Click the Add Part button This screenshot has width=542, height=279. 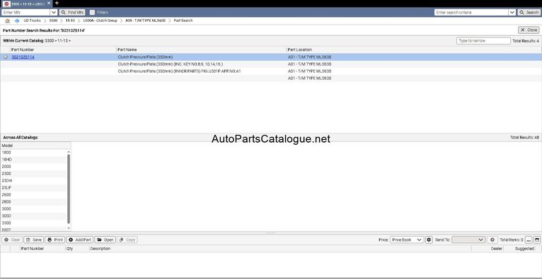(80, 239)
